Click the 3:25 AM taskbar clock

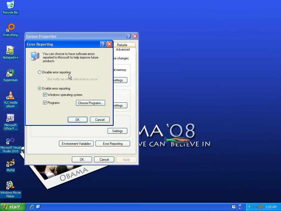[271, 207]
